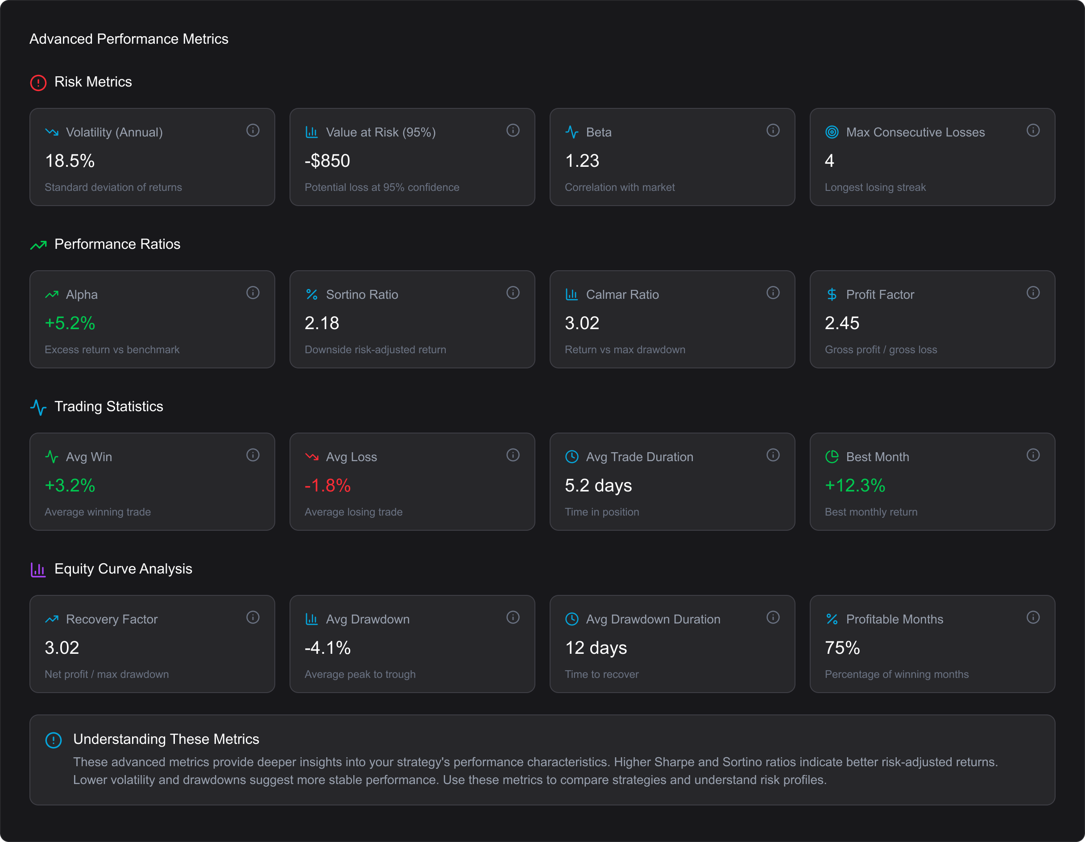This screenshot has width=1085, height=842.
Task: Click the Avg Win info icon
Action: 253,455
